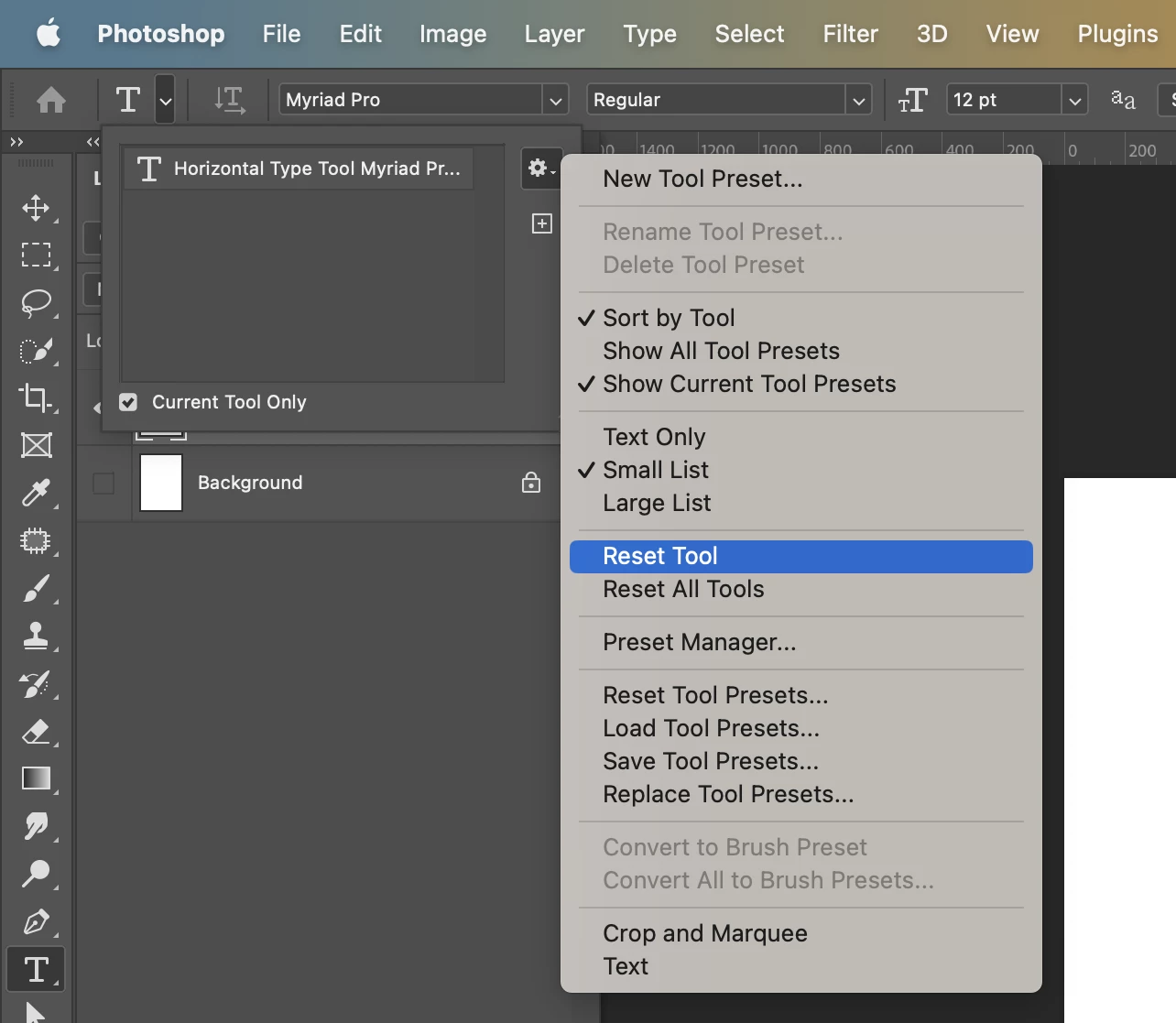
Task: Click the Background layer lock icon
Action: click(531, 483)
